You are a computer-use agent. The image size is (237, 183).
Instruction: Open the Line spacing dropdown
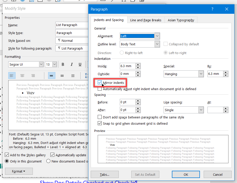coord(201,110)
